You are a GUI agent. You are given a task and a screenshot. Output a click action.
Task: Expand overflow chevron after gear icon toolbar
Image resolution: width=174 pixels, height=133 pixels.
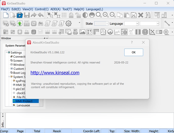(80, 23)
